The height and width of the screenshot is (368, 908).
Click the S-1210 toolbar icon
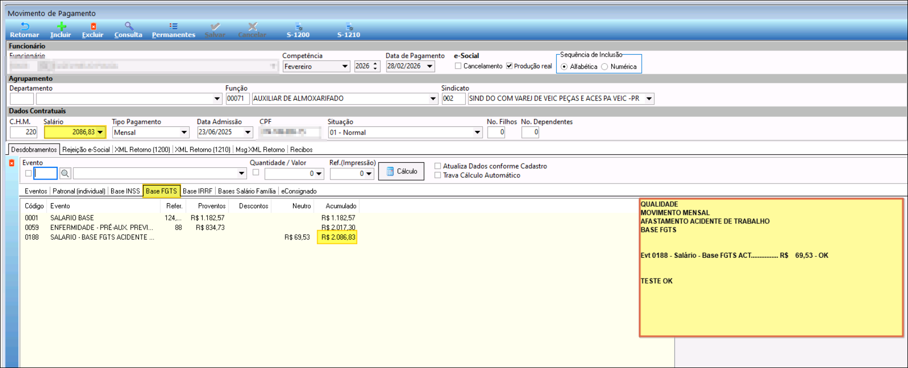point(349,27)
